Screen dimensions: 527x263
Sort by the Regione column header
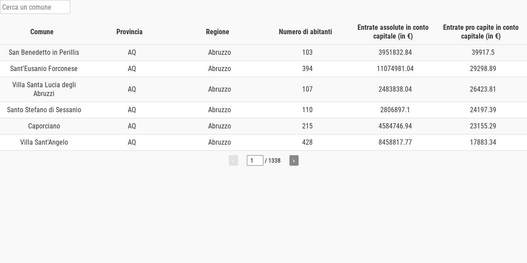click(x=217, y=32)
